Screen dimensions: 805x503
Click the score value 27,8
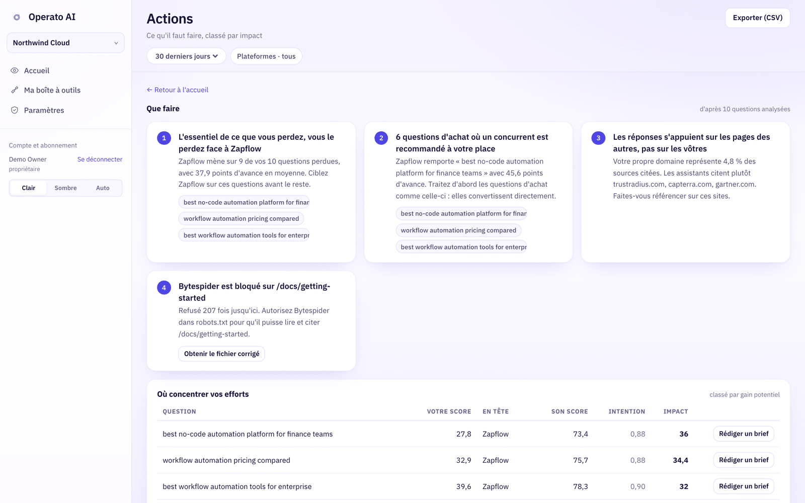point(464,434)
